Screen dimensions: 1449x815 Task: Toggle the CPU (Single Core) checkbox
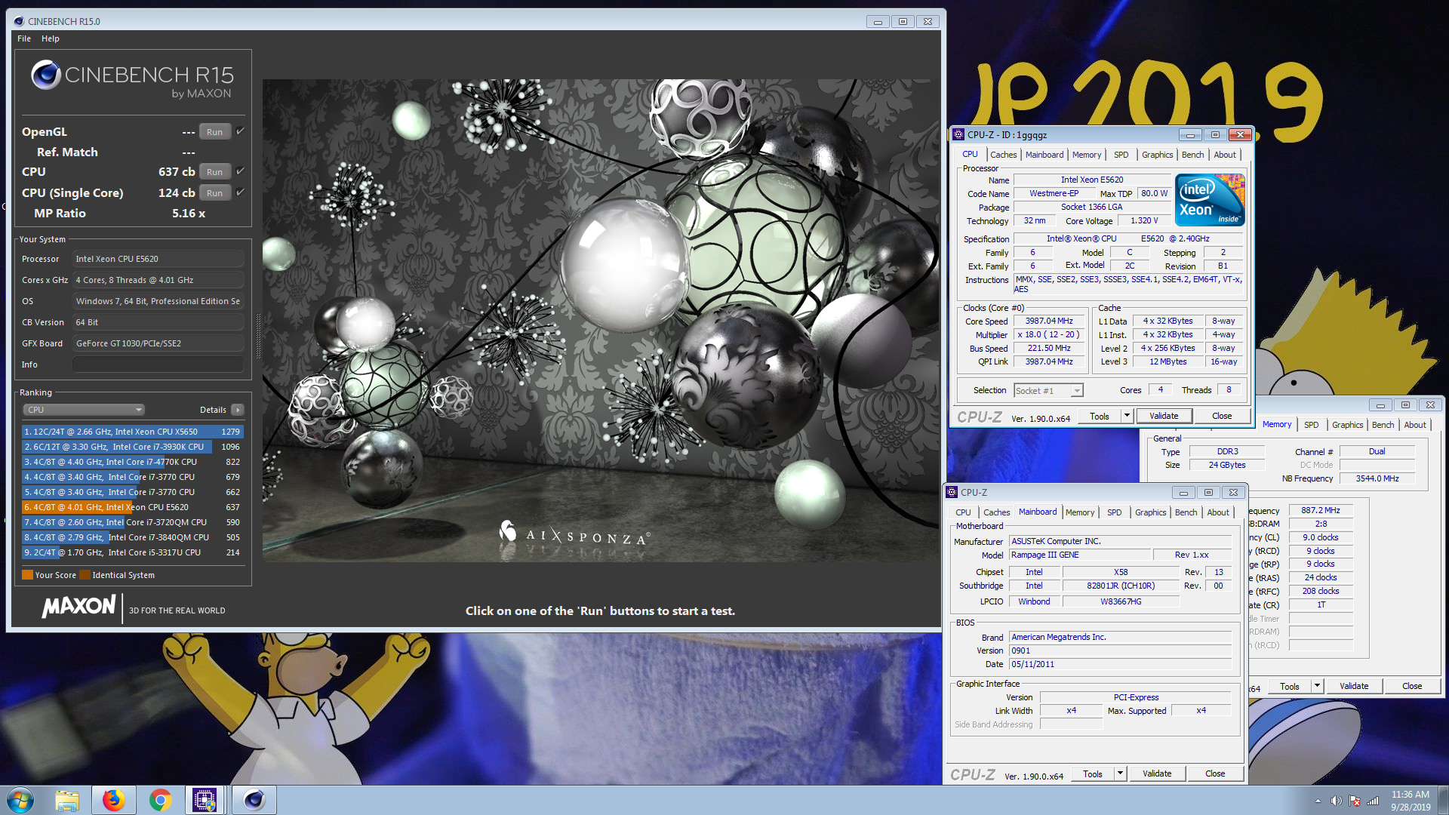[x=240, y=192]
